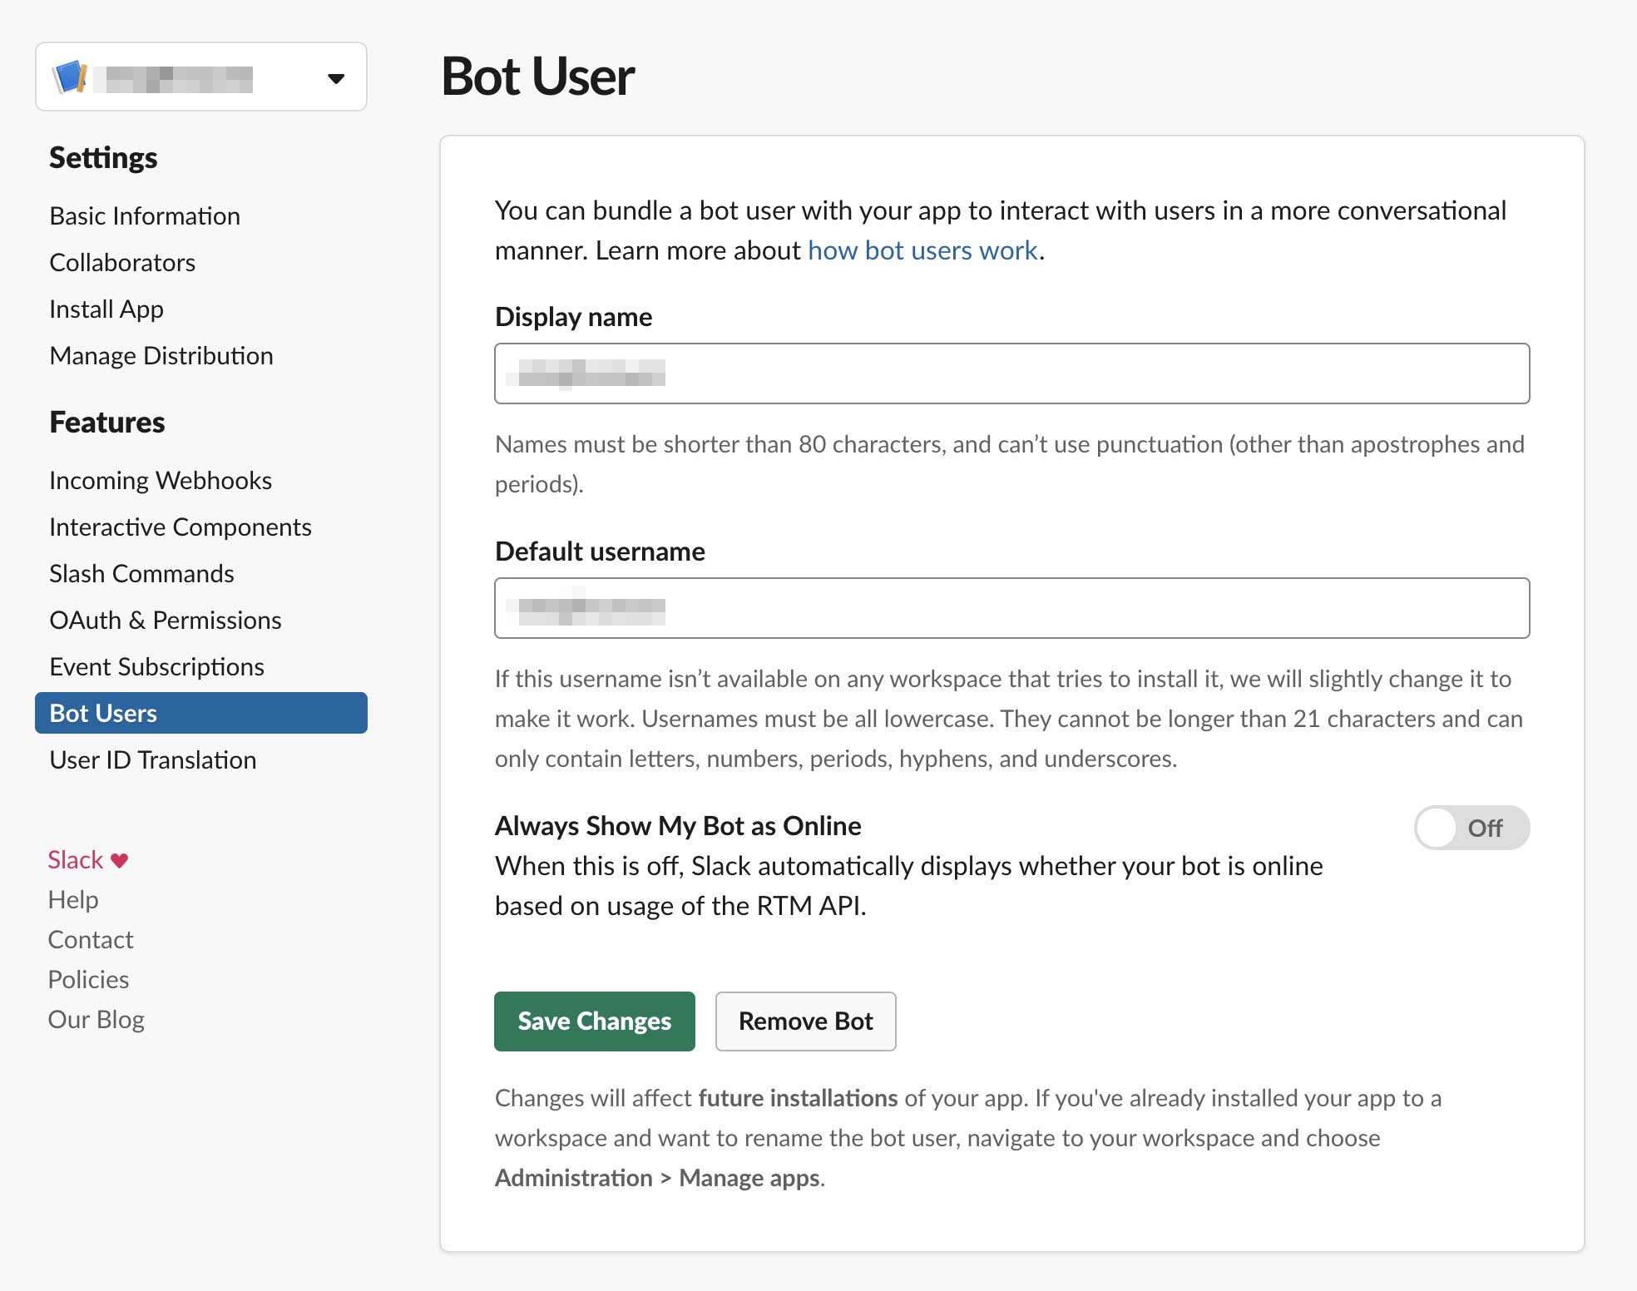This screenshot has height=1291, width=1637.
Task: Click inside the Default username field
Action: 1011,608
